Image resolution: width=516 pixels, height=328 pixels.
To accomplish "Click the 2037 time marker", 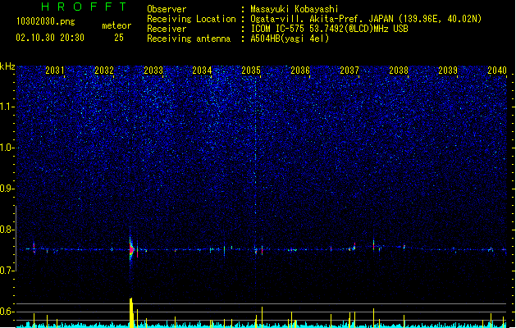I will [349, 71].
